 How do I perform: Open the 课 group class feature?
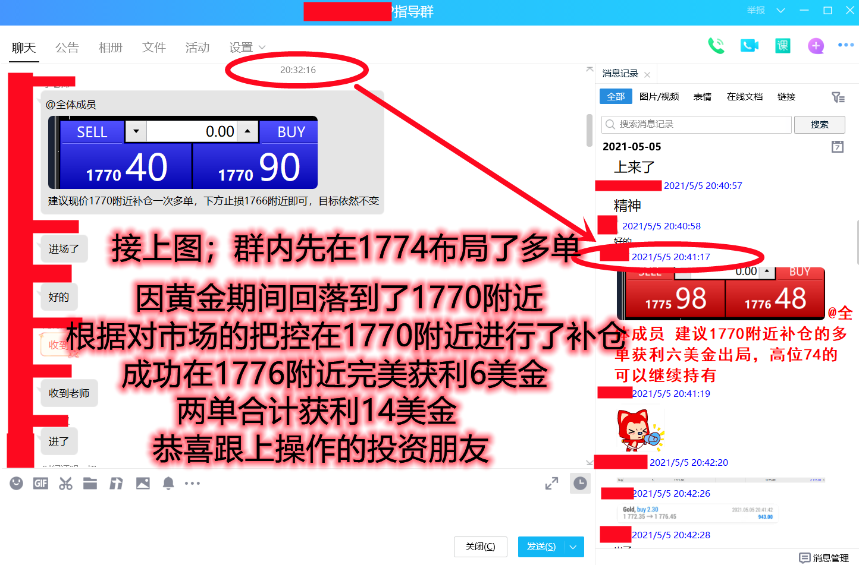point(782,45)
